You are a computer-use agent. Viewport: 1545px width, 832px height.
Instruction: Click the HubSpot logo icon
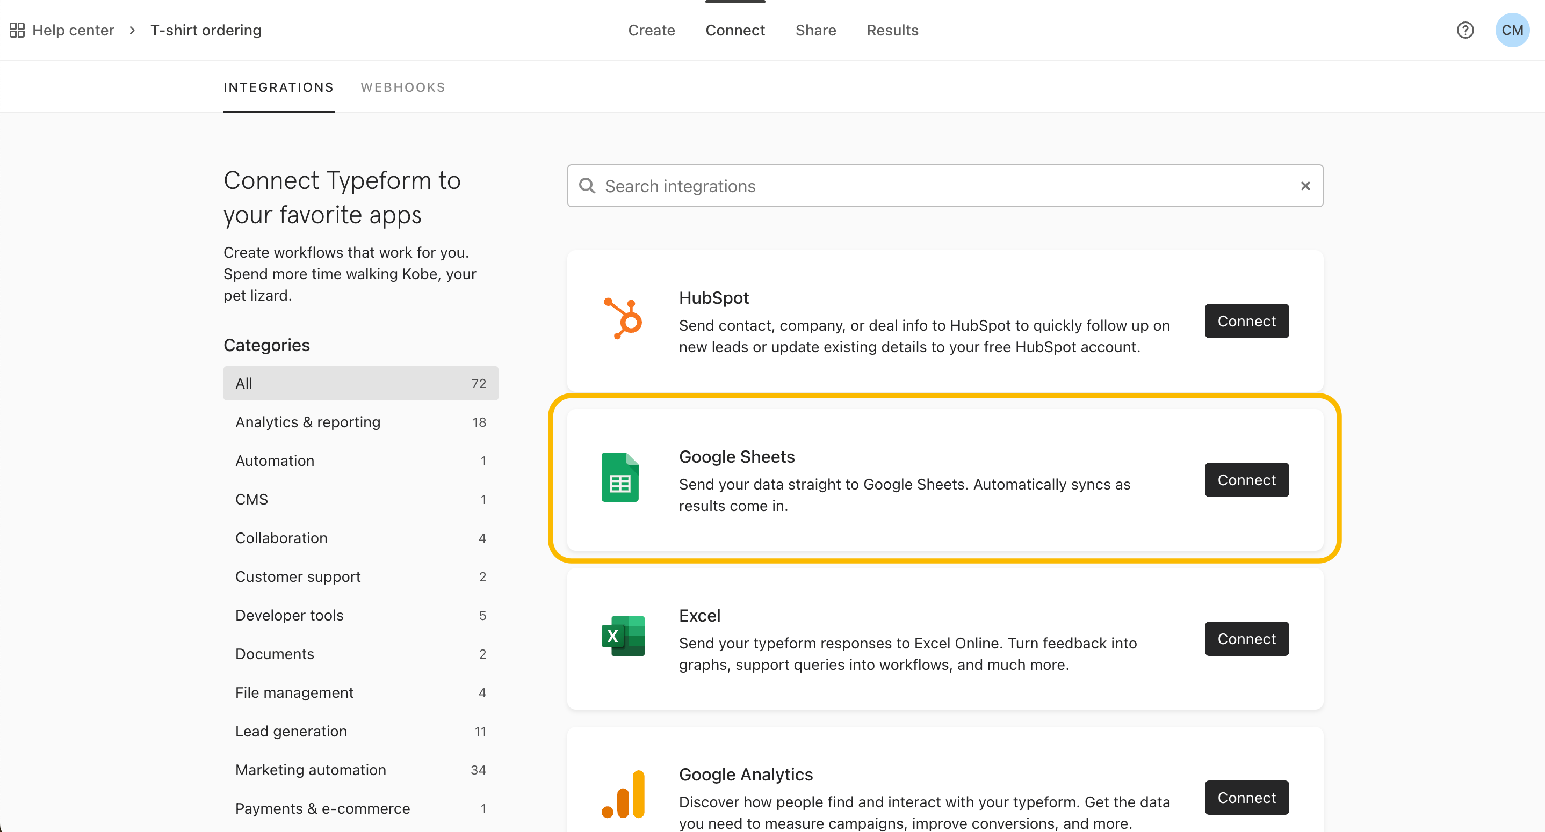623,318
